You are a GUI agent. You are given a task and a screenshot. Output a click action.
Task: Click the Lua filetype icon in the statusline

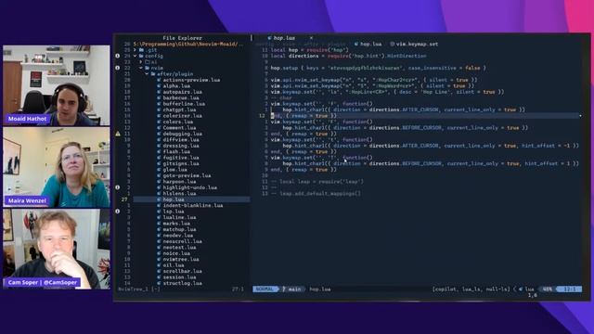[521, 289]
